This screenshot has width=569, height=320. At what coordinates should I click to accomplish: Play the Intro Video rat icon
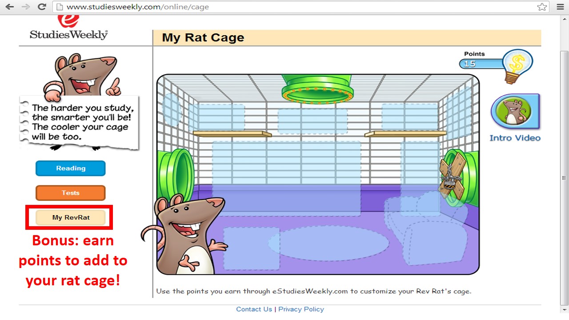(x=515, y=112)
